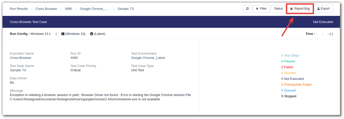Click the upload icon on Export
Viewport: 344px width, 119px height.
(319, 9)
